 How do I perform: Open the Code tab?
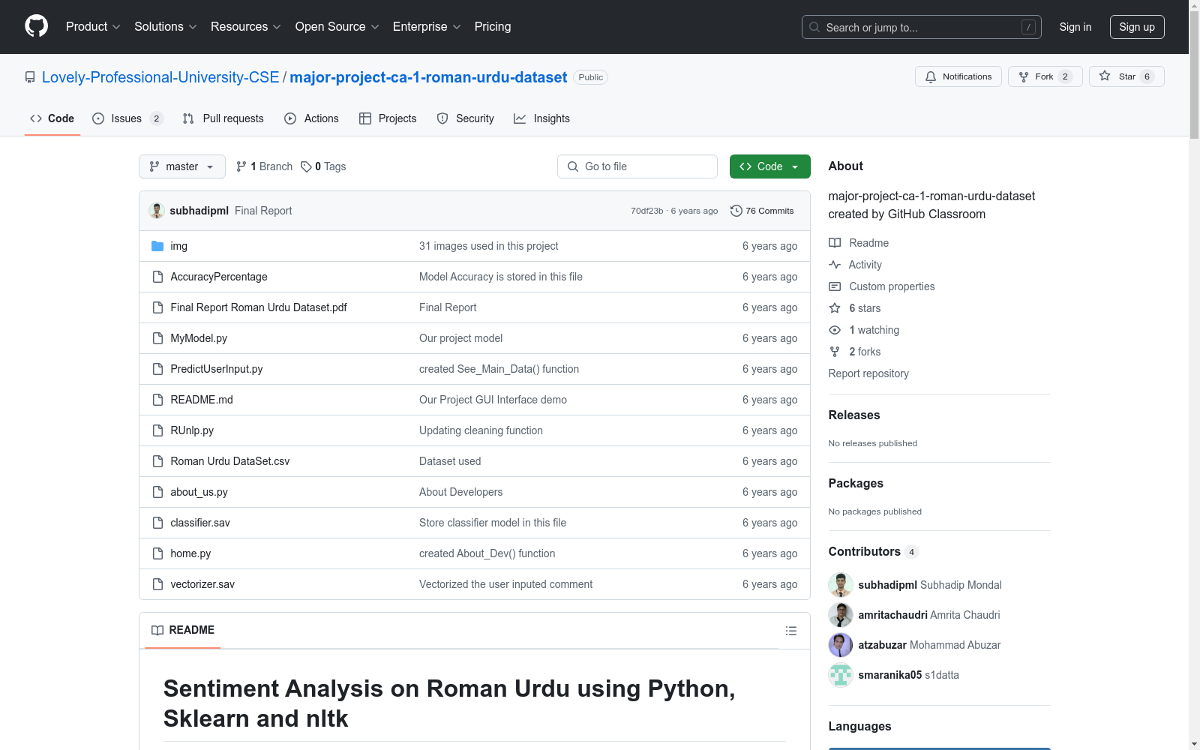click(x=52, y=118)
